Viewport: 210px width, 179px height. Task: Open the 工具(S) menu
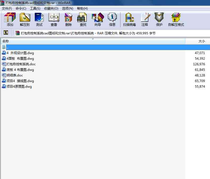[x=35, y=9]
